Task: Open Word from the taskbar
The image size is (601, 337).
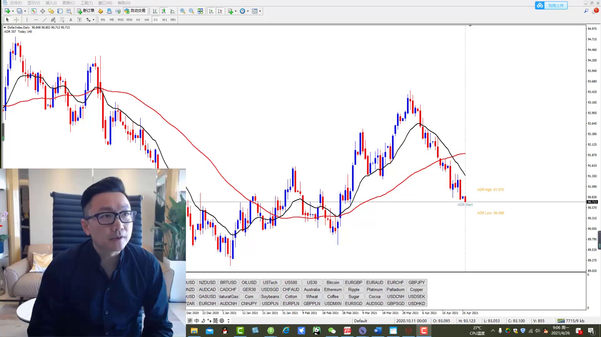Action: point(378,330)
